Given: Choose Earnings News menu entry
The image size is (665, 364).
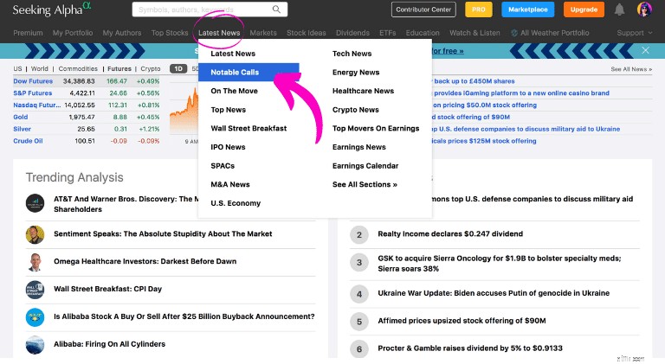Looking at the screenshot, I should click(358, 147).
